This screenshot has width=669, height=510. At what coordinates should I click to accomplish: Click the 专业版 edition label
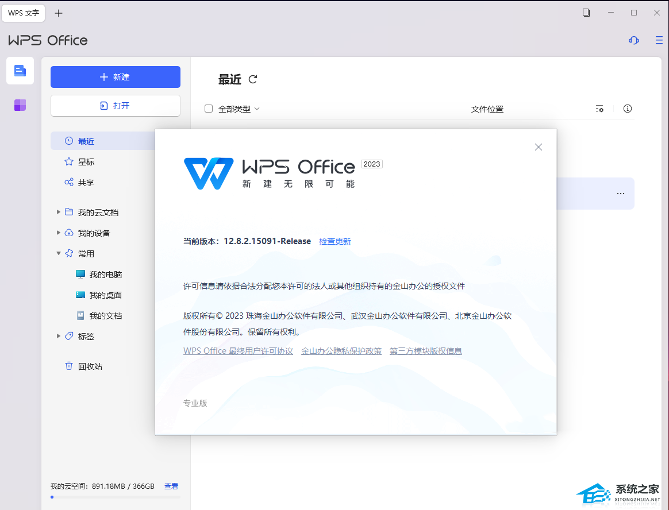[x=195, y=403]
